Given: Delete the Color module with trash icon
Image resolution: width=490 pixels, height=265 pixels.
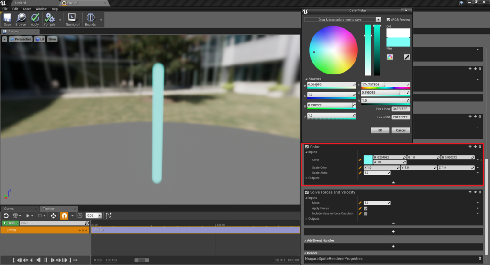Looking at the screenshot, I should click(x=480, y=147).
